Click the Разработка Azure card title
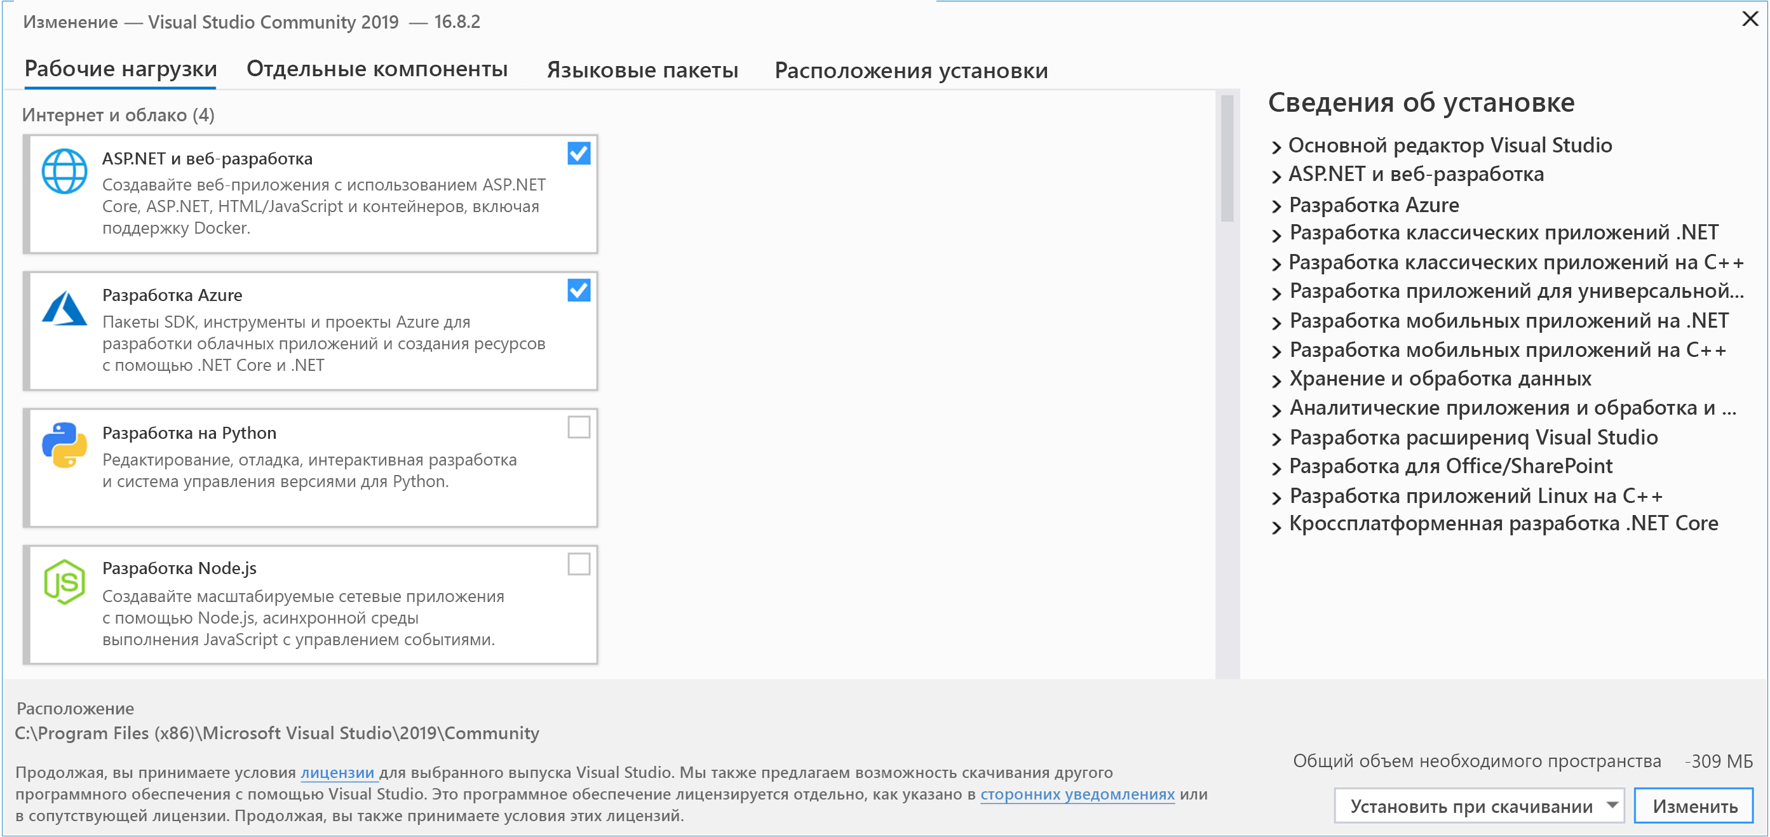The height and width of the screenshot is (837, 1770). tap(172, 295)
